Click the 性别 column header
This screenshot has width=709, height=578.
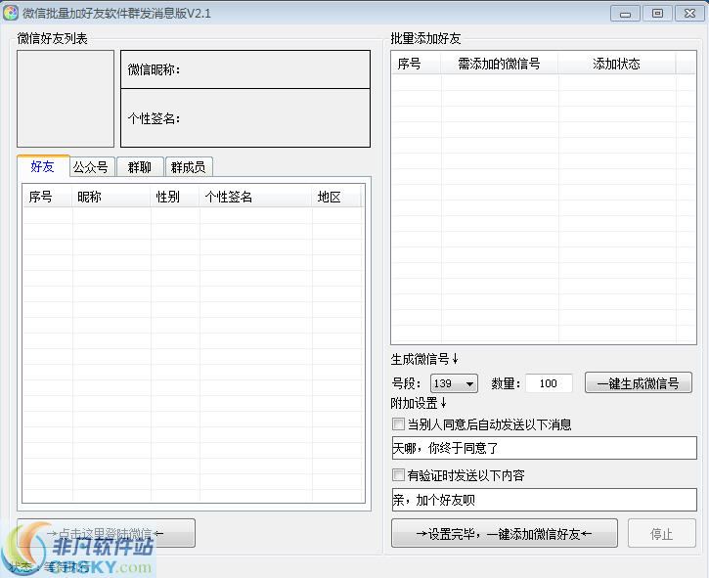click(174, 197)
